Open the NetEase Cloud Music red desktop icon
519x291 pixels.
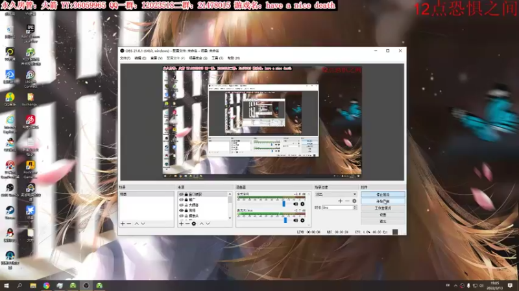pos(30,122)
